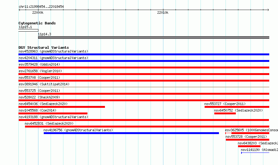Click the red bar of nsv553728

pos(247,140)
